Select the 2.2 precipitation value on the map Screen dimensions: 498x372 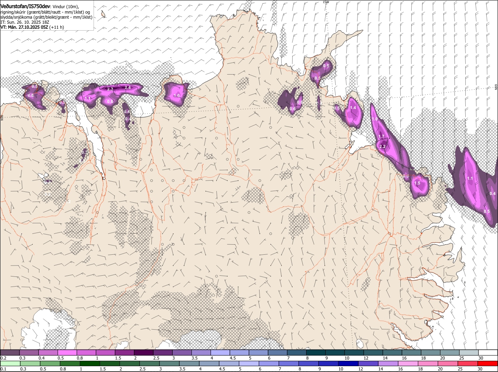[382, 146]
